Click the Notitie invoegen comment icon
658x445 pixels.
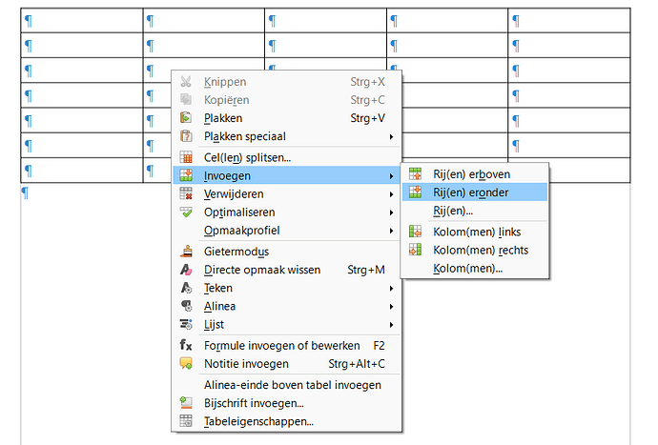pyautogui.click(x=186, y=363)
